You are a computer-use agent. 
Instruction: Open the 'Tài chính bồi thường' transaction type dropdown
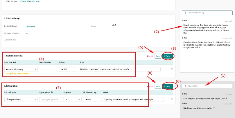click(x=21, y=69)
